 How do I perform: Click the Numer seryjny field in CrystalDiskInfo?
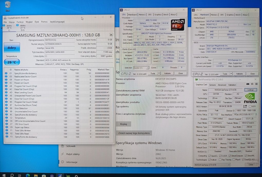(x=60, y=44)
